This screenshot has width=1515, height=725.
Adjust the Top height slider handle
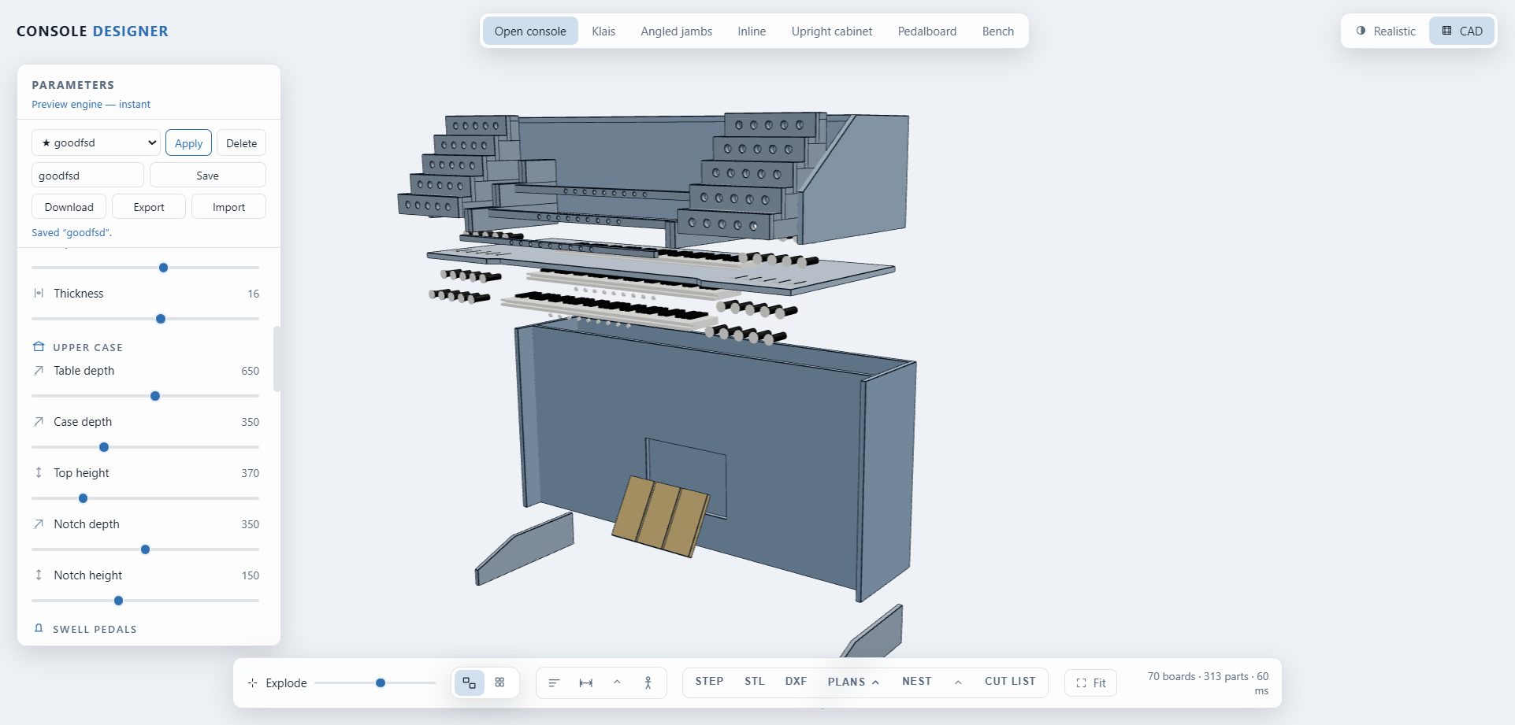click(83, 498)
